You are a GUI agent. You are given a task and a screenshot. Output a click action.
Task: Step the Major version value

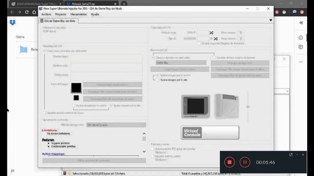click(x=240, y=39)
